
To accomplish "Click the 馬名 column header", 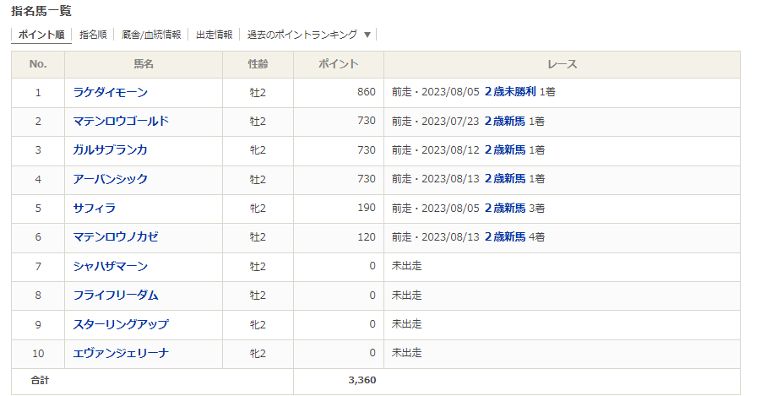I will point(144,64).
